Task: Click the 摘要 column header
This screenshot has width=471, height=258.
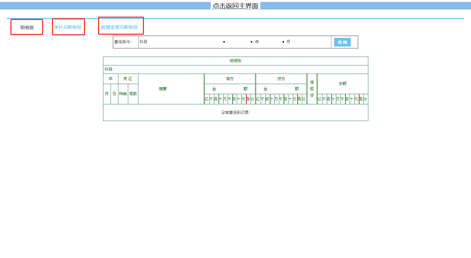Action: point(163,89)
